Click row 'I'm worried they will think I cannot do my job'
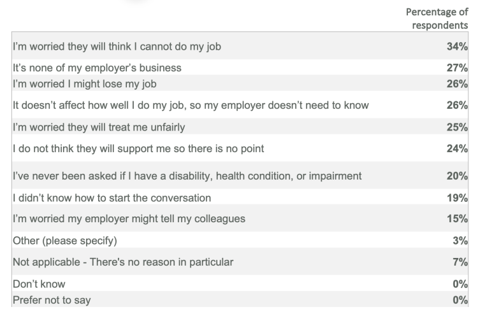Image resolution: width=478 pixels, height=321 pixels. pyautogui.click(x=240, y=46)
